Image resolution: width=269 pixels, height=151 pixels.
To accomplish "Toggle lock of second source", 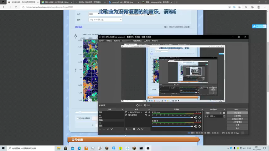I will (x=149, y=115).
